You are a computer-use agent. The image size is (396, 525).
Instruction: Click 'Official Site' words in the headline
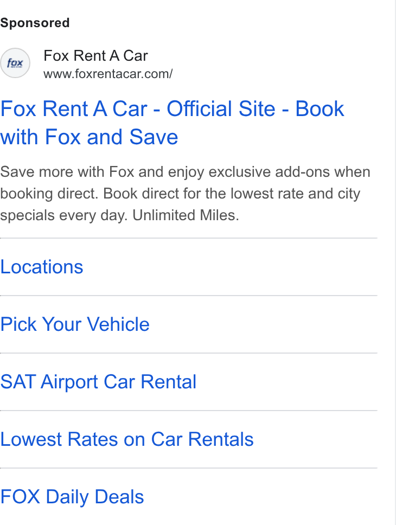pos(221,109)
